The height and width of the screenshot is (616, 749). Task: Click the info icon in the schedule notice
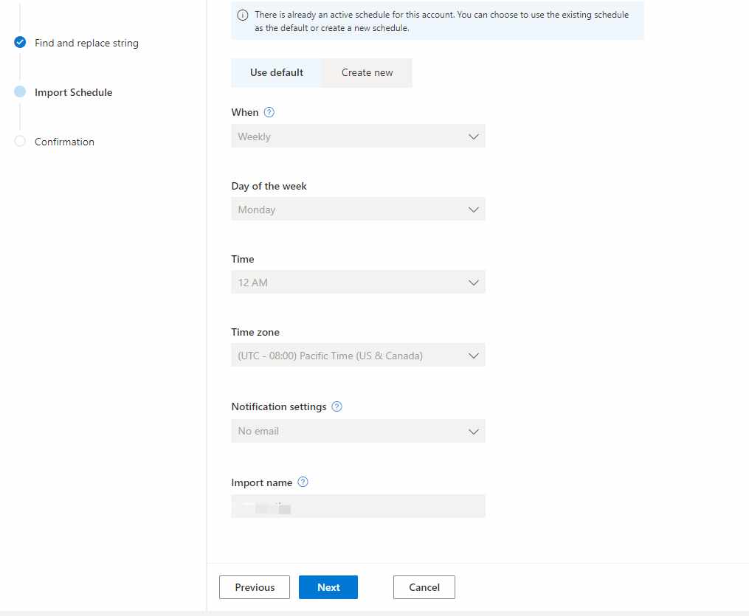click(x=243, y=15)
